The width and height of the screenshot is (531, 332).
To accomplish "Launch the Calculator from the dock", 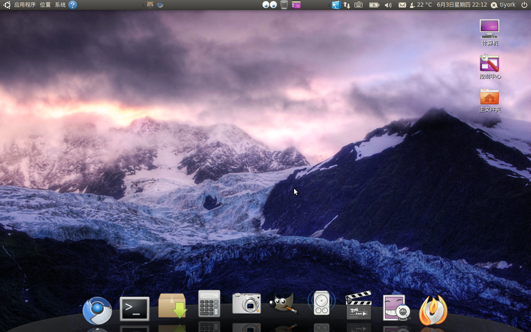I will pyautogui.click(x=209, y=304).
